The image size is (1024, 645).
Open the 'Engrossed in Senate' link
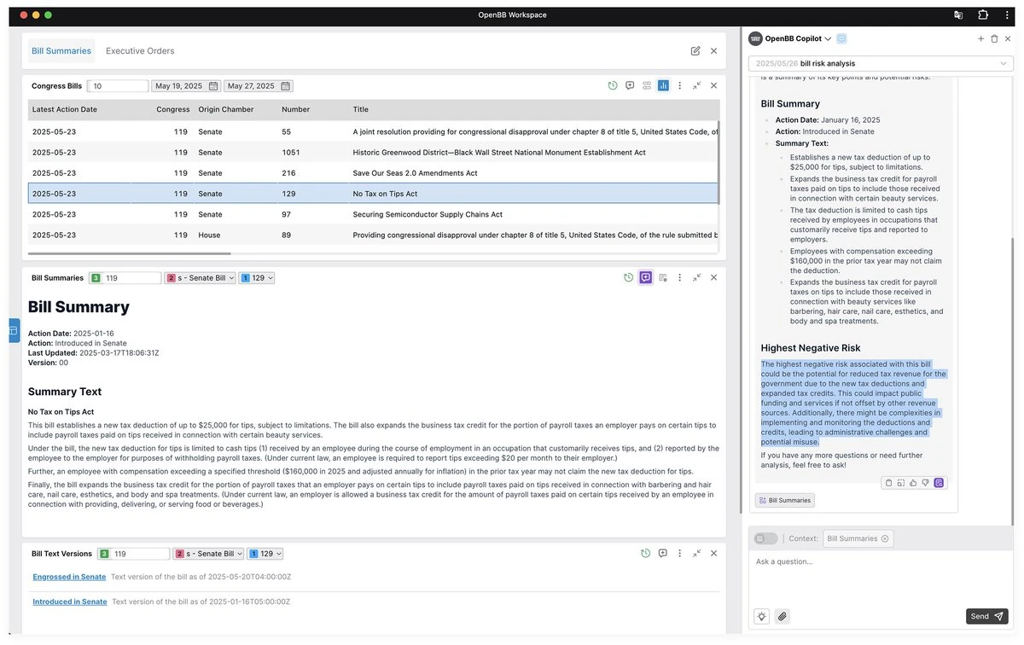(69, 578)
